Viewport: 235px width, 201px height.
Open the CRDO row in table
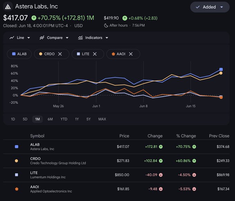(x=116, y=161)
